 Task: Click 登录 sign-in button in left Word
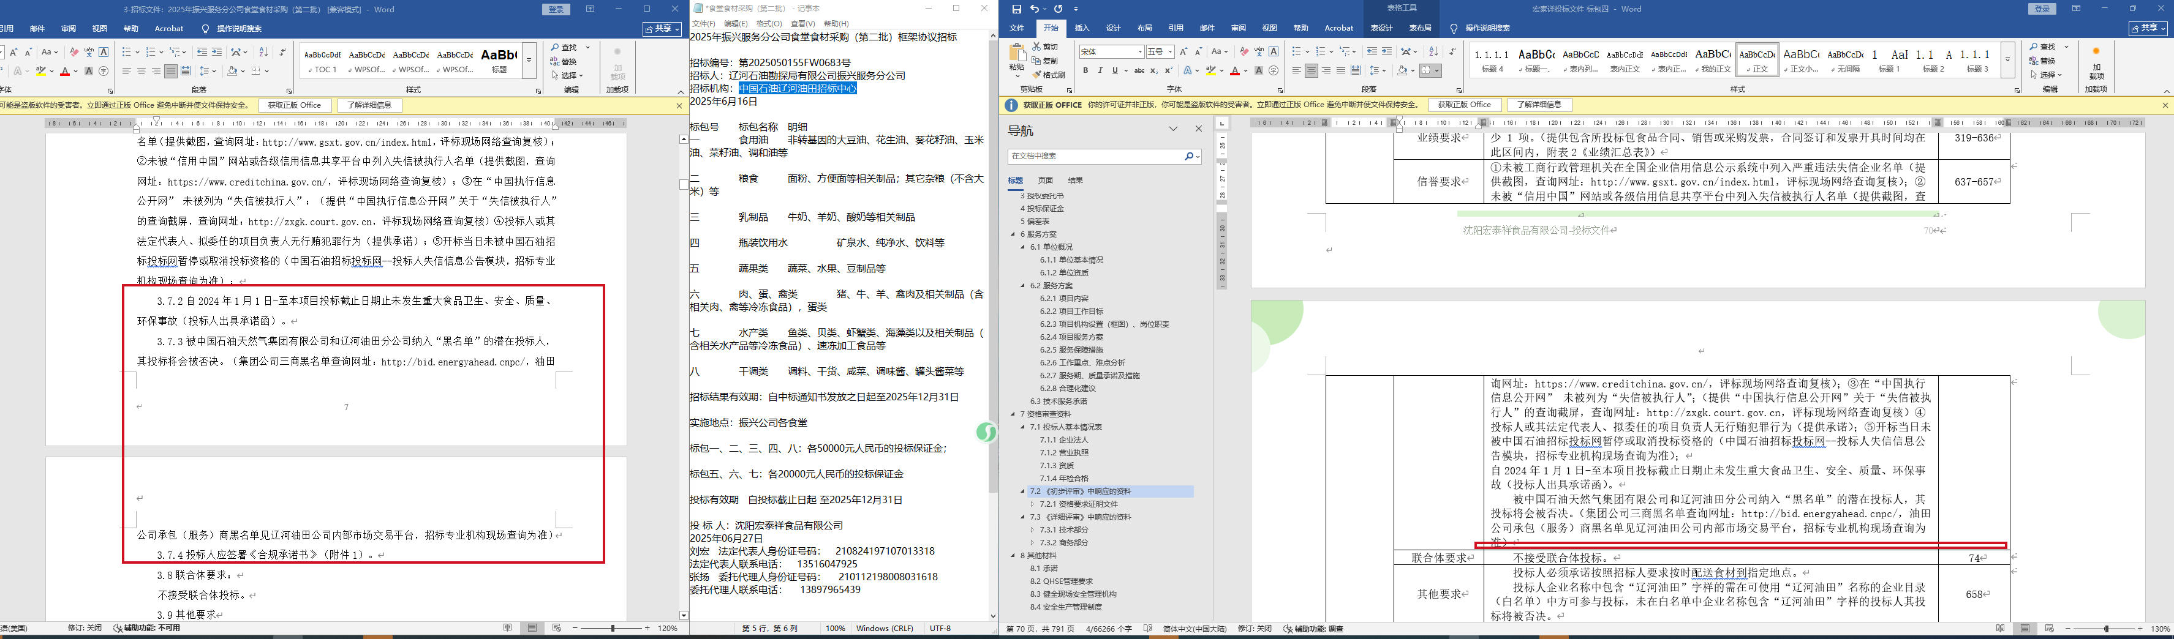(556, 9)
